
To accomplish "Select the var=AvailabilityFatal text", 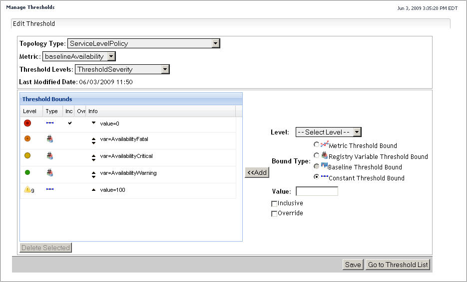I will tap(124, 139).
